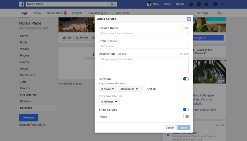Check the And up checkbox
Image resolution: width=247 pixels, height=141 pixels.
pyautogui.click(x=144, y=89)
